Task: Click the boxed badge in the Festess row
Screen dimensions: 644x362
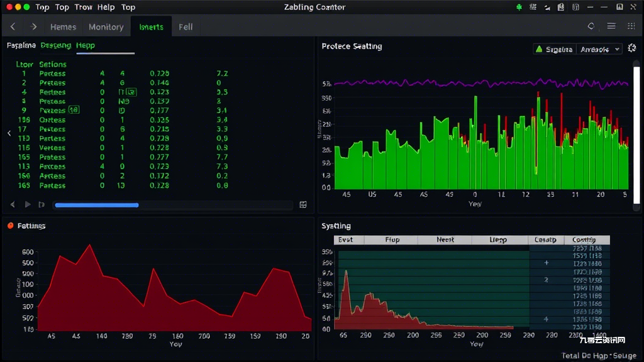Action: (131, 92)
